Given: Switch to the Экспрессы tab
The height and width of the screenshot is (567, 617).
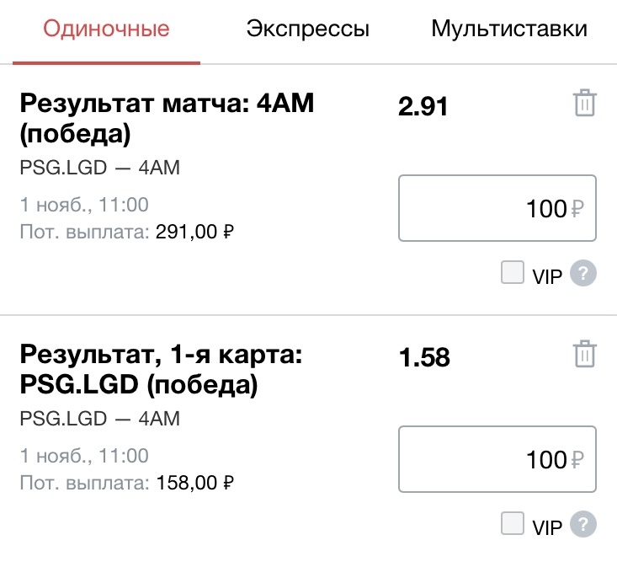Looking at the screenshot, I should pyautogui.click(x=308, y=29).
